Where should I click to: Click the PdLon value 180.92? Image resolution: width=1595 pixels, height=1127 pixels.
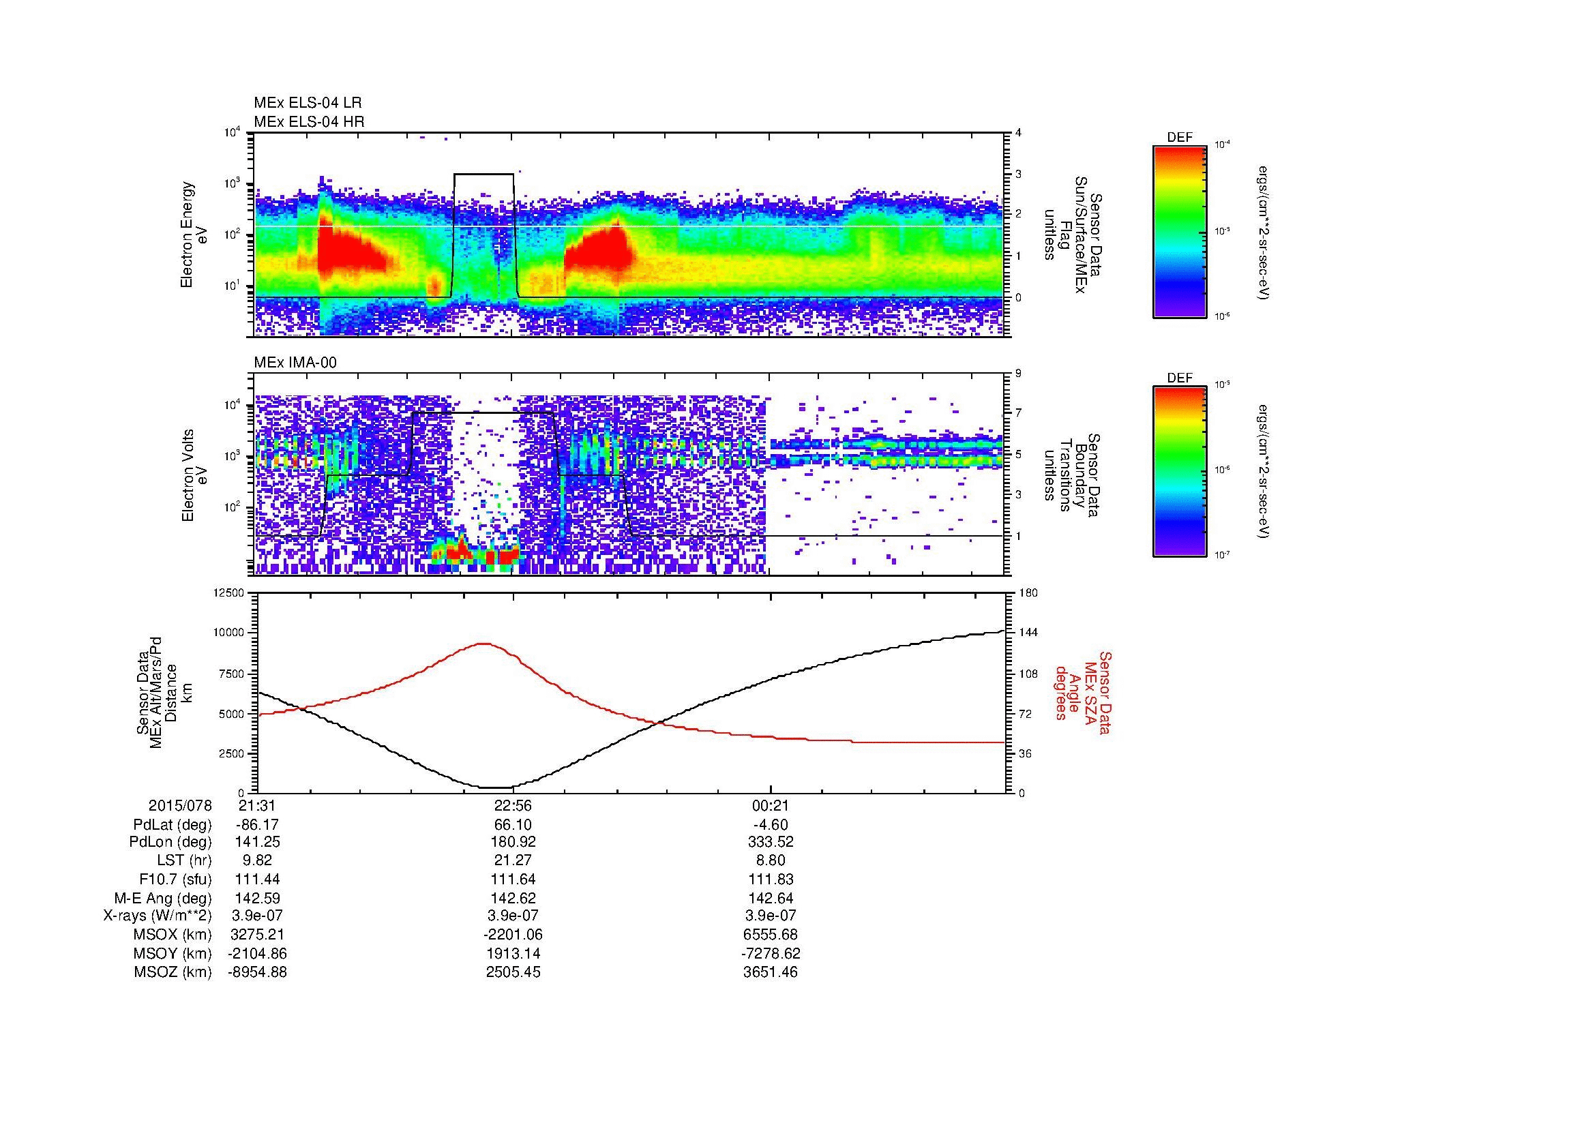(513, 842)
